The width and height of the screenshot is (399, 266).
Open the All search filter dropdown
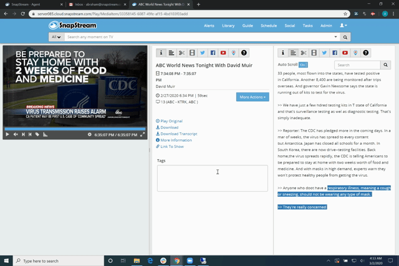coord(56,37)
